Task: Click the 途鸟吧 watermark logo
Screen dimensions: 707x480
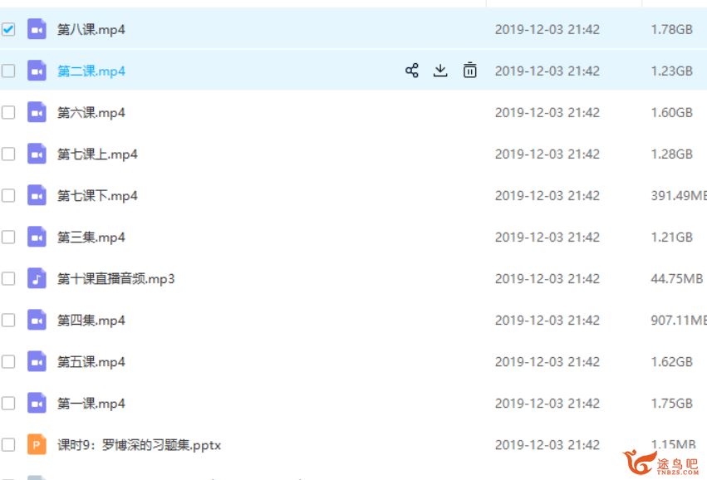Action: tap(661, 463)
